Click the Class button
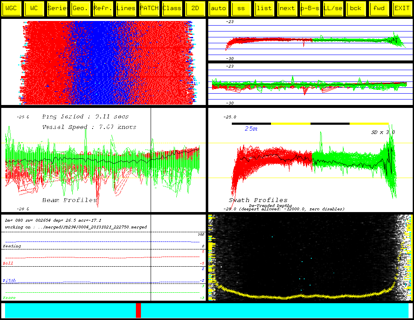 pos(172,8)
